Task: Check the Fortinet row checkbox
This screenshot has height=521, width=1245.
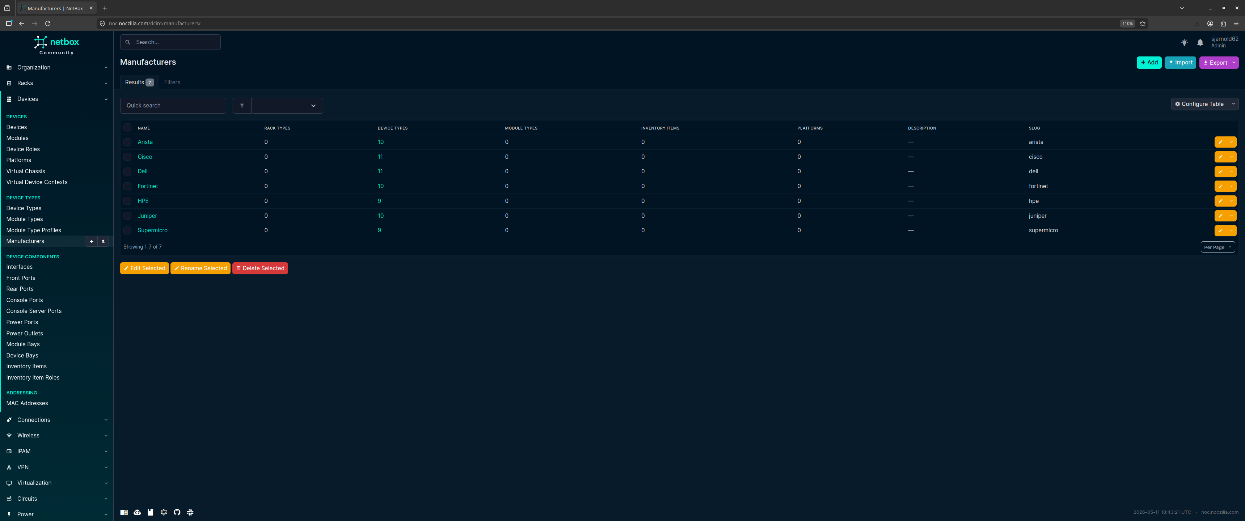Action: coord(127,186)
